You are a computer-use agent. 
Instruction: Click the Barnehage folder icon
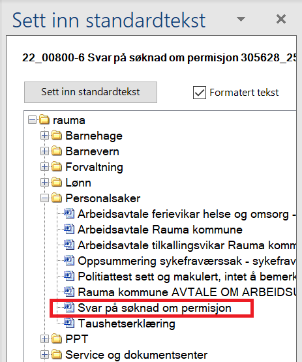tap(57, 136)
